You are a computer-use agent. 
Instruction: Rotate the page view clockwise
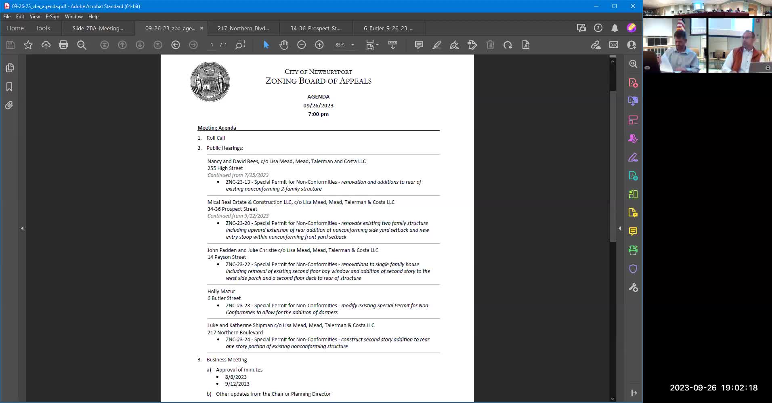(508, 45)
